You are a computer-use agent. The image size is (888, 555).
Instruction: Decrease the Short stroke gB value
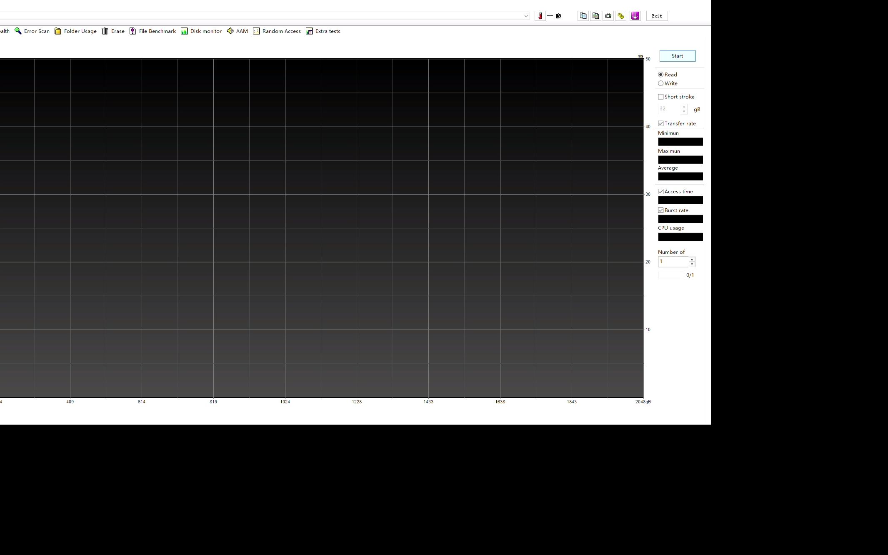coord(684,111)
